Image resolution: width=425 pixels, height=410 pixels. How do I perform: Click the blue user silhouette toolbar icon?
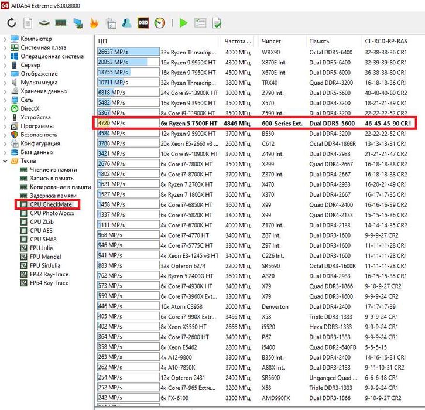126,23
